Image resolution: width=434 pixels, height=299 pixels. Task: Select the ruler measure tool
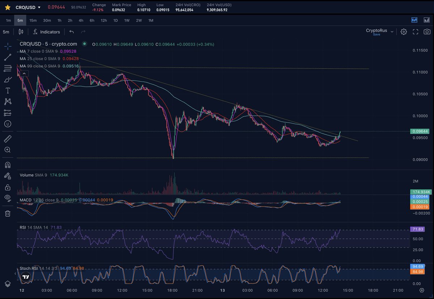[x=8, y=139]
